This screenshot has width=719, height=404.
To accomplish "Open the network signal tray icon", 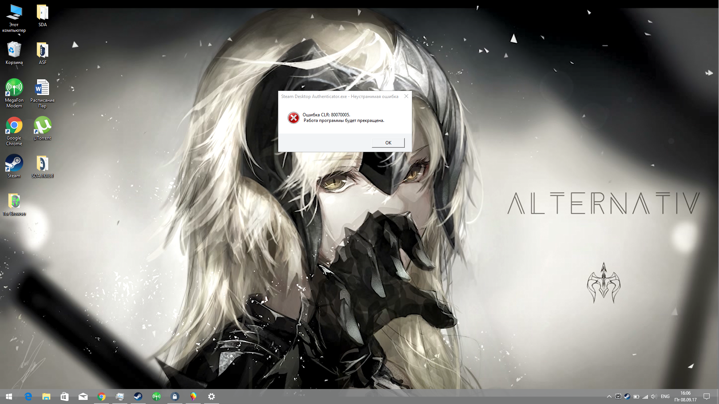I will [645, 397].
